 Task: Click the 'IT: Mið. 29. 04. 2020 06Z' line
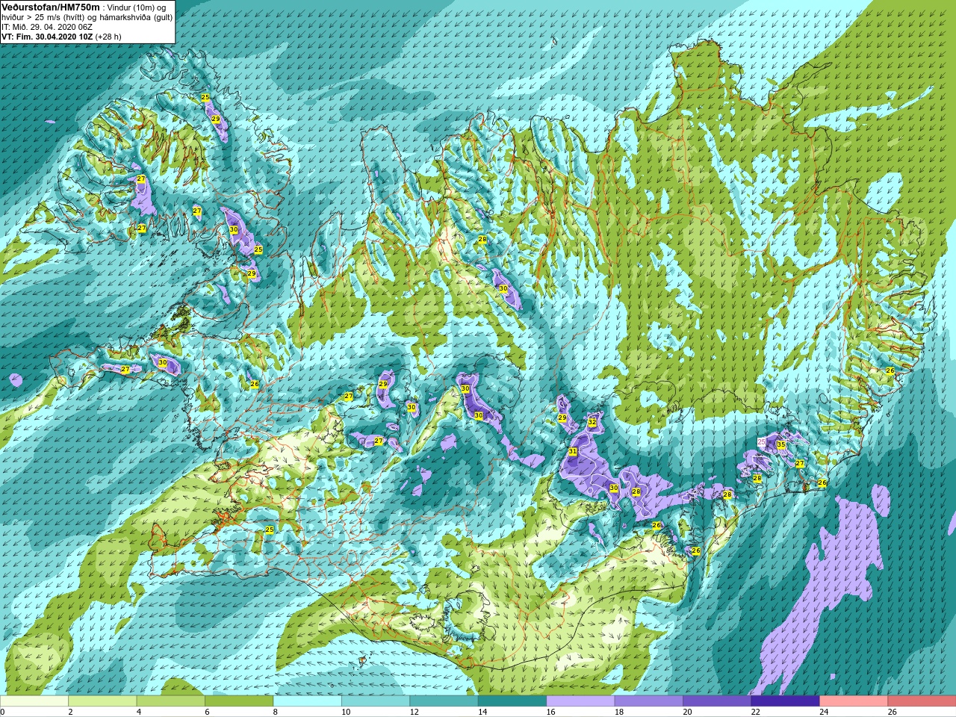pos(47,27)
